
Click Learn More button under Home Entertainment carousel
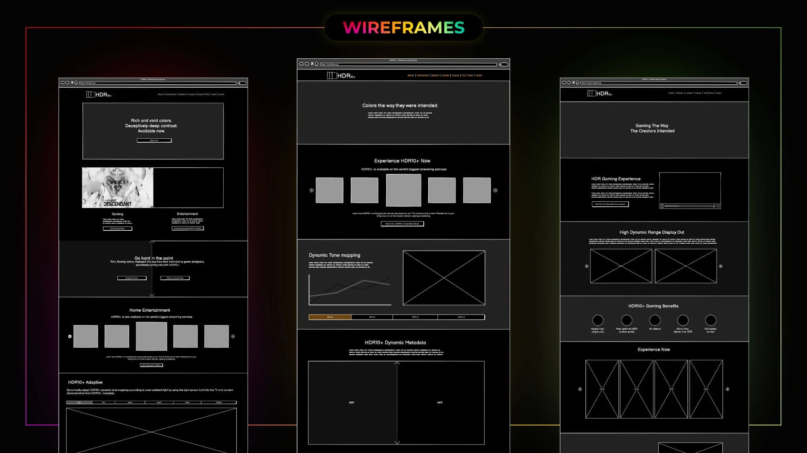151,365
